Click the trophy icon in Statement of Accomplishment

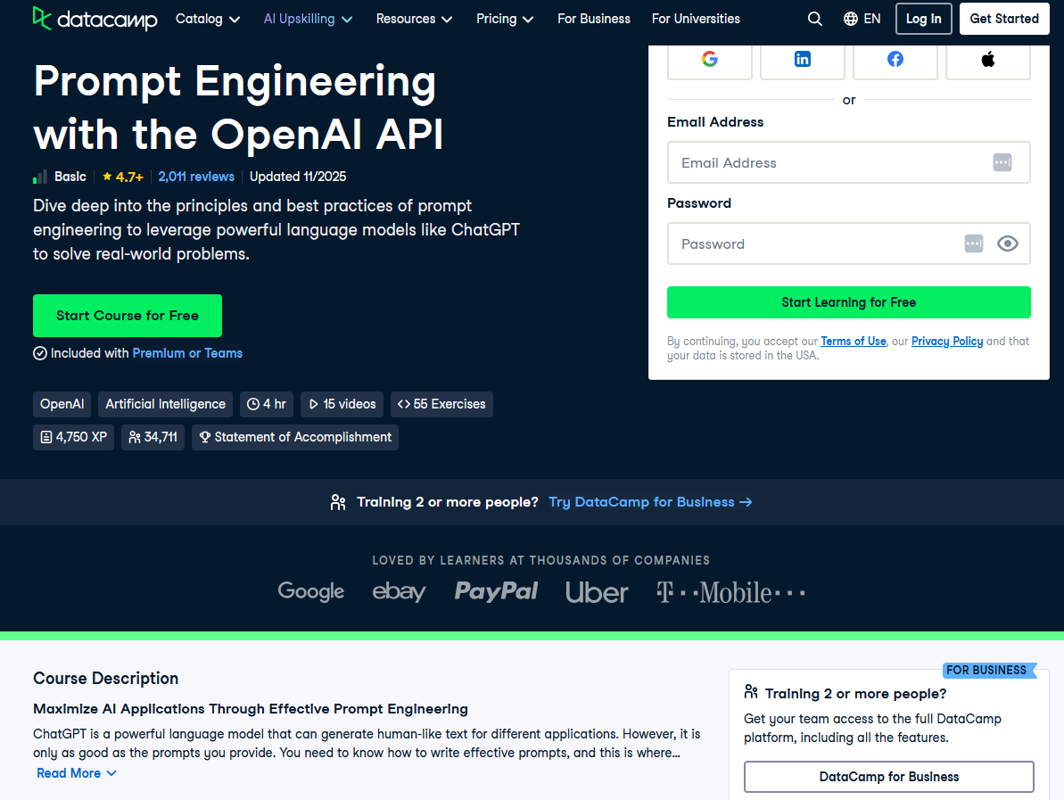tap(205, 438)
